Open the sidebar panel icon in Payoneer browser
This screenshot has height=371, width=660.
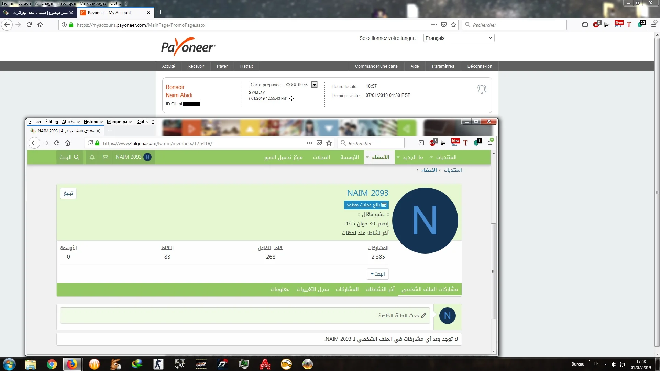(585, 25)
